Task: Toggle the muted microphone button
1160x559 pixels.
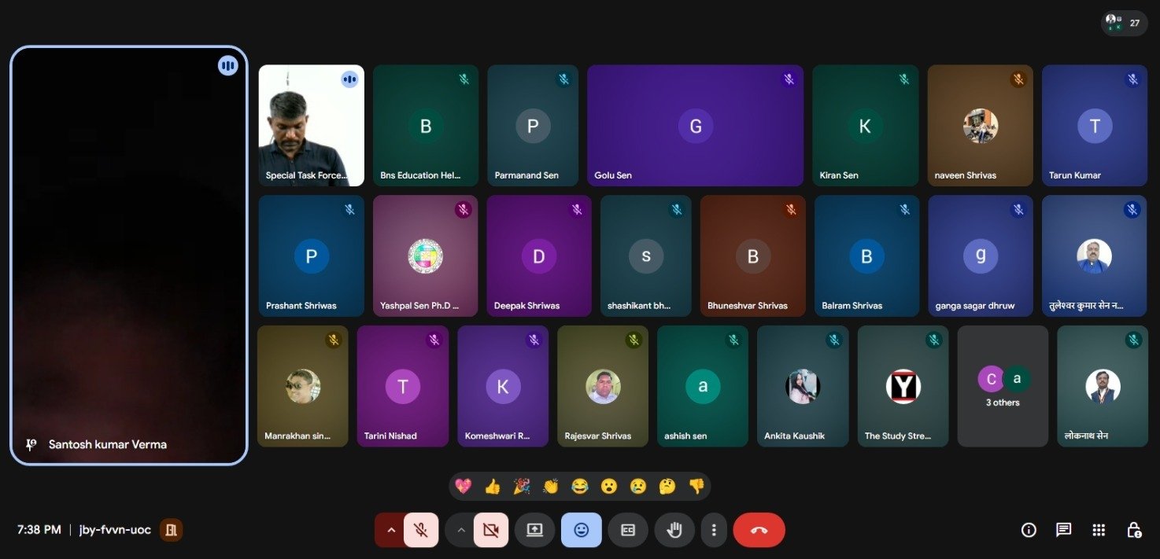Action: click(421, 530)
